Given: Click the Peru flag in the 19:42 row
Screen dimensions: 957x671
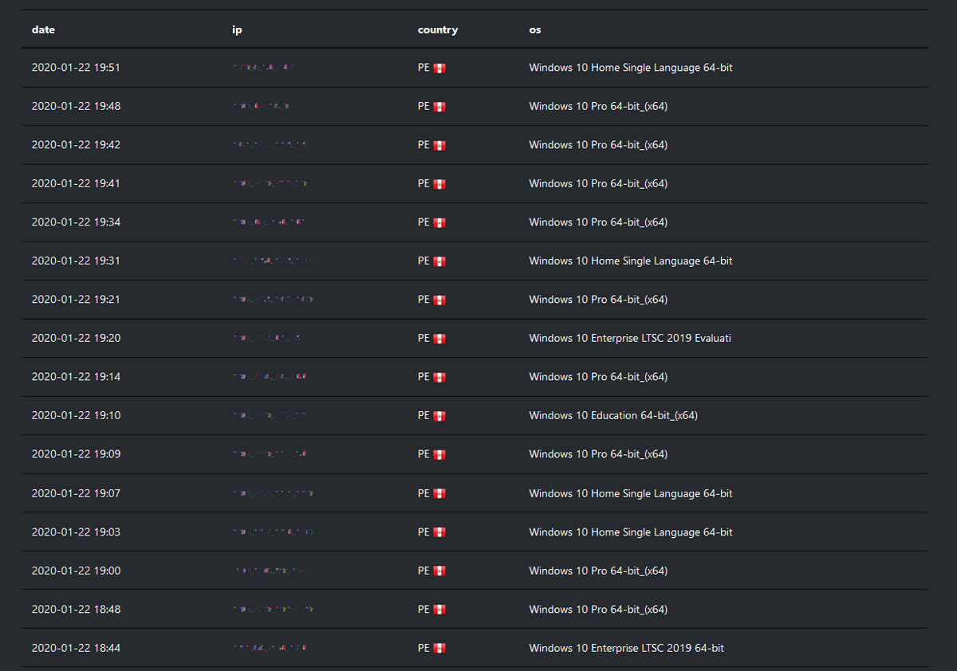Looking at the screenshot, I should click(439, 146).
